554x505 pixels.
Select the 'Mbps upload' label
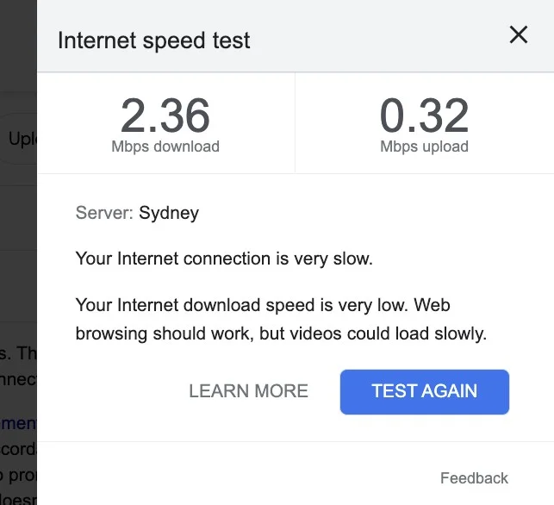click(424, 147)
